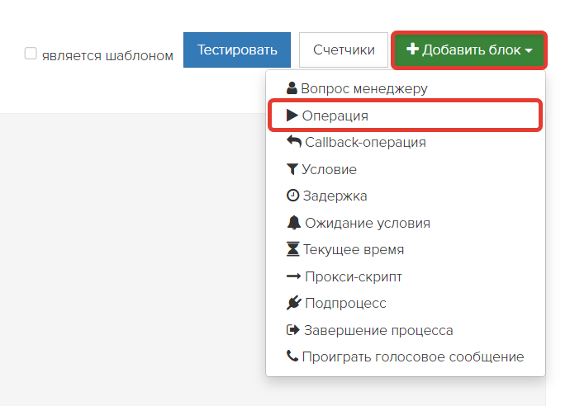Click the hourglass icon for Текущее время
Image resolution: width=570 pixels, height=406 pixels.
tap(292, 249)
